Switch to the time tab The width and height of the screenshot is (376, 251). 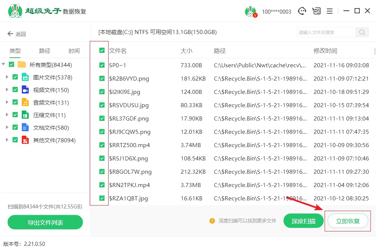pyautogui.click(x=74, y=51)
